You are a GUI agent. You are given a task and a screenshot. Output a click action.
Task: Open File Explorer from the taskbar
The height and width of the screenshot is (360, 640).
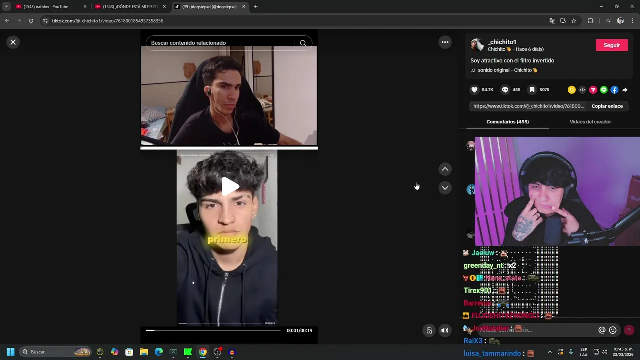[144, 352]
